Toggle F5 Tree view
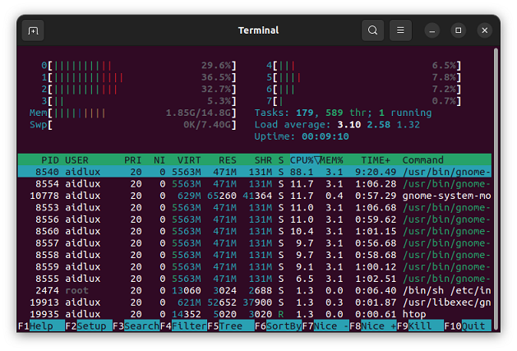The image size is (517, 351). click(229, 326)
